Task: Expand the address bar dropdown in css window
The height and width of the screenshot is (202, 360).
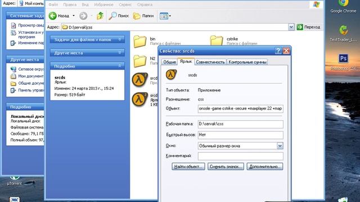Action: point(291,27)
